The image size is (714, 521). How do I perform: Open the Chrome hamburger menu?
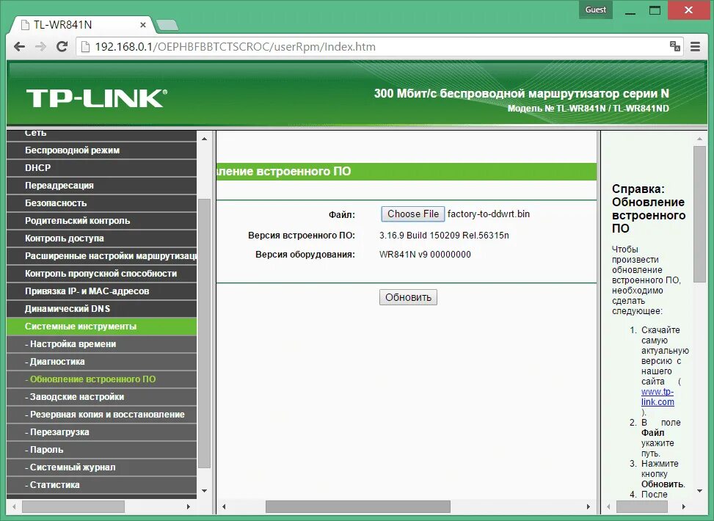pos(695,46)
